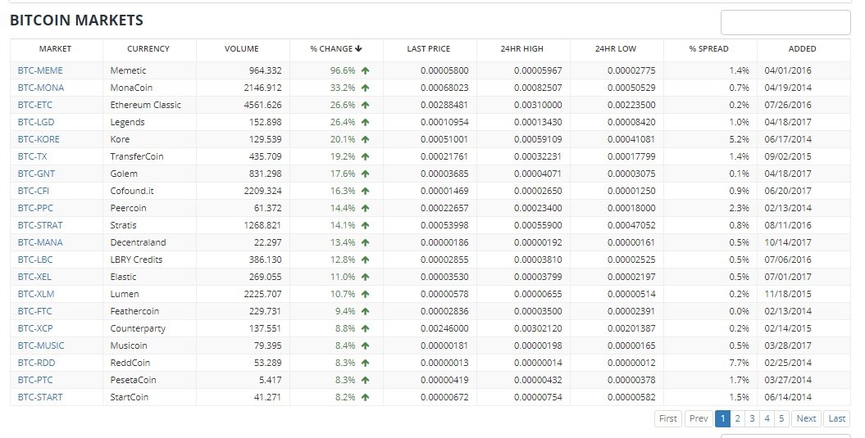Click the green up arrow in the BTC-STRAT row
Screen dimensions: 865x438
point(365,225)
